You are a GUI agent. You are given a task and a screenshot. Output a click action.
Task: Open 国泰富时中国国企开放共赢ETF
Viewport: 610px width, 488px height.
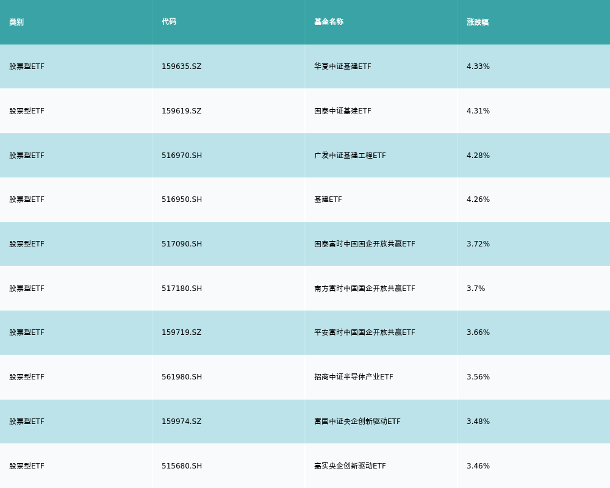364,244
